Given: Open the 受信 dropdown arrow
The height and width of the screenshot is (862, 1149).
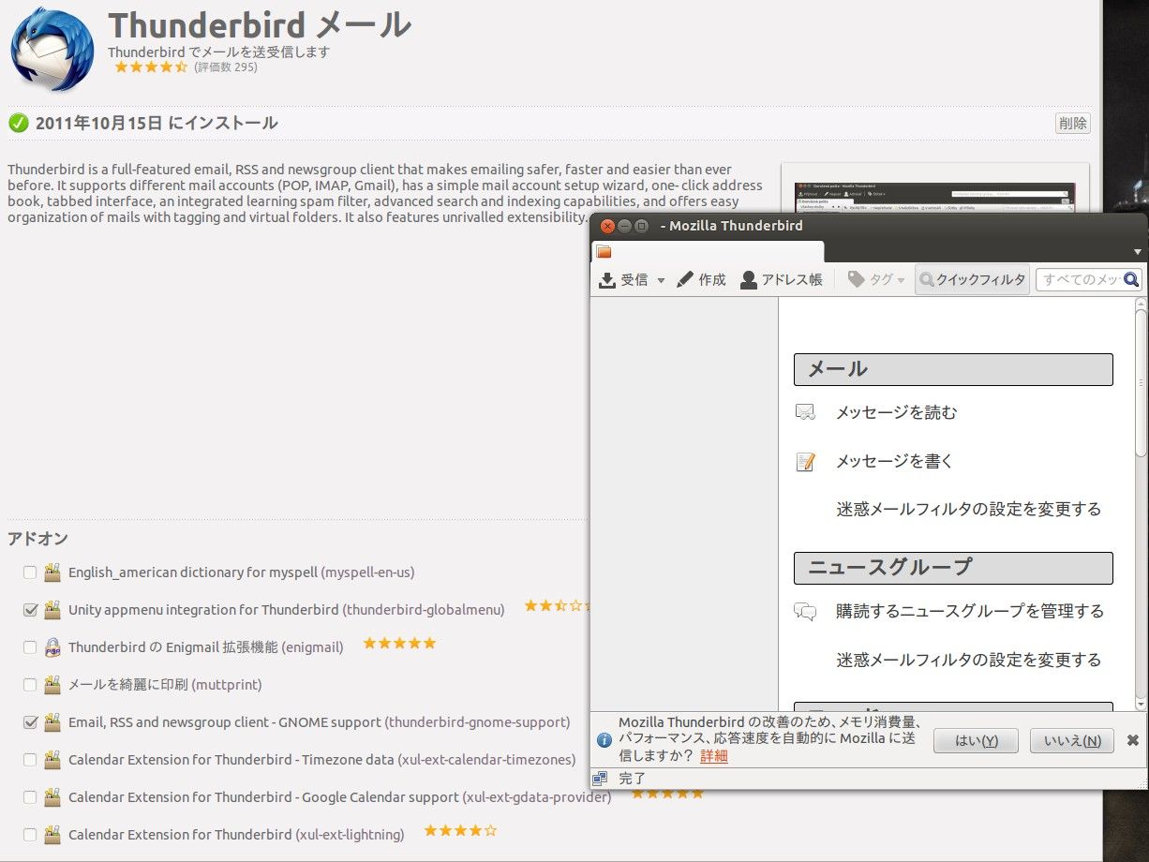Looking at the screenshot, I should 661,280.
